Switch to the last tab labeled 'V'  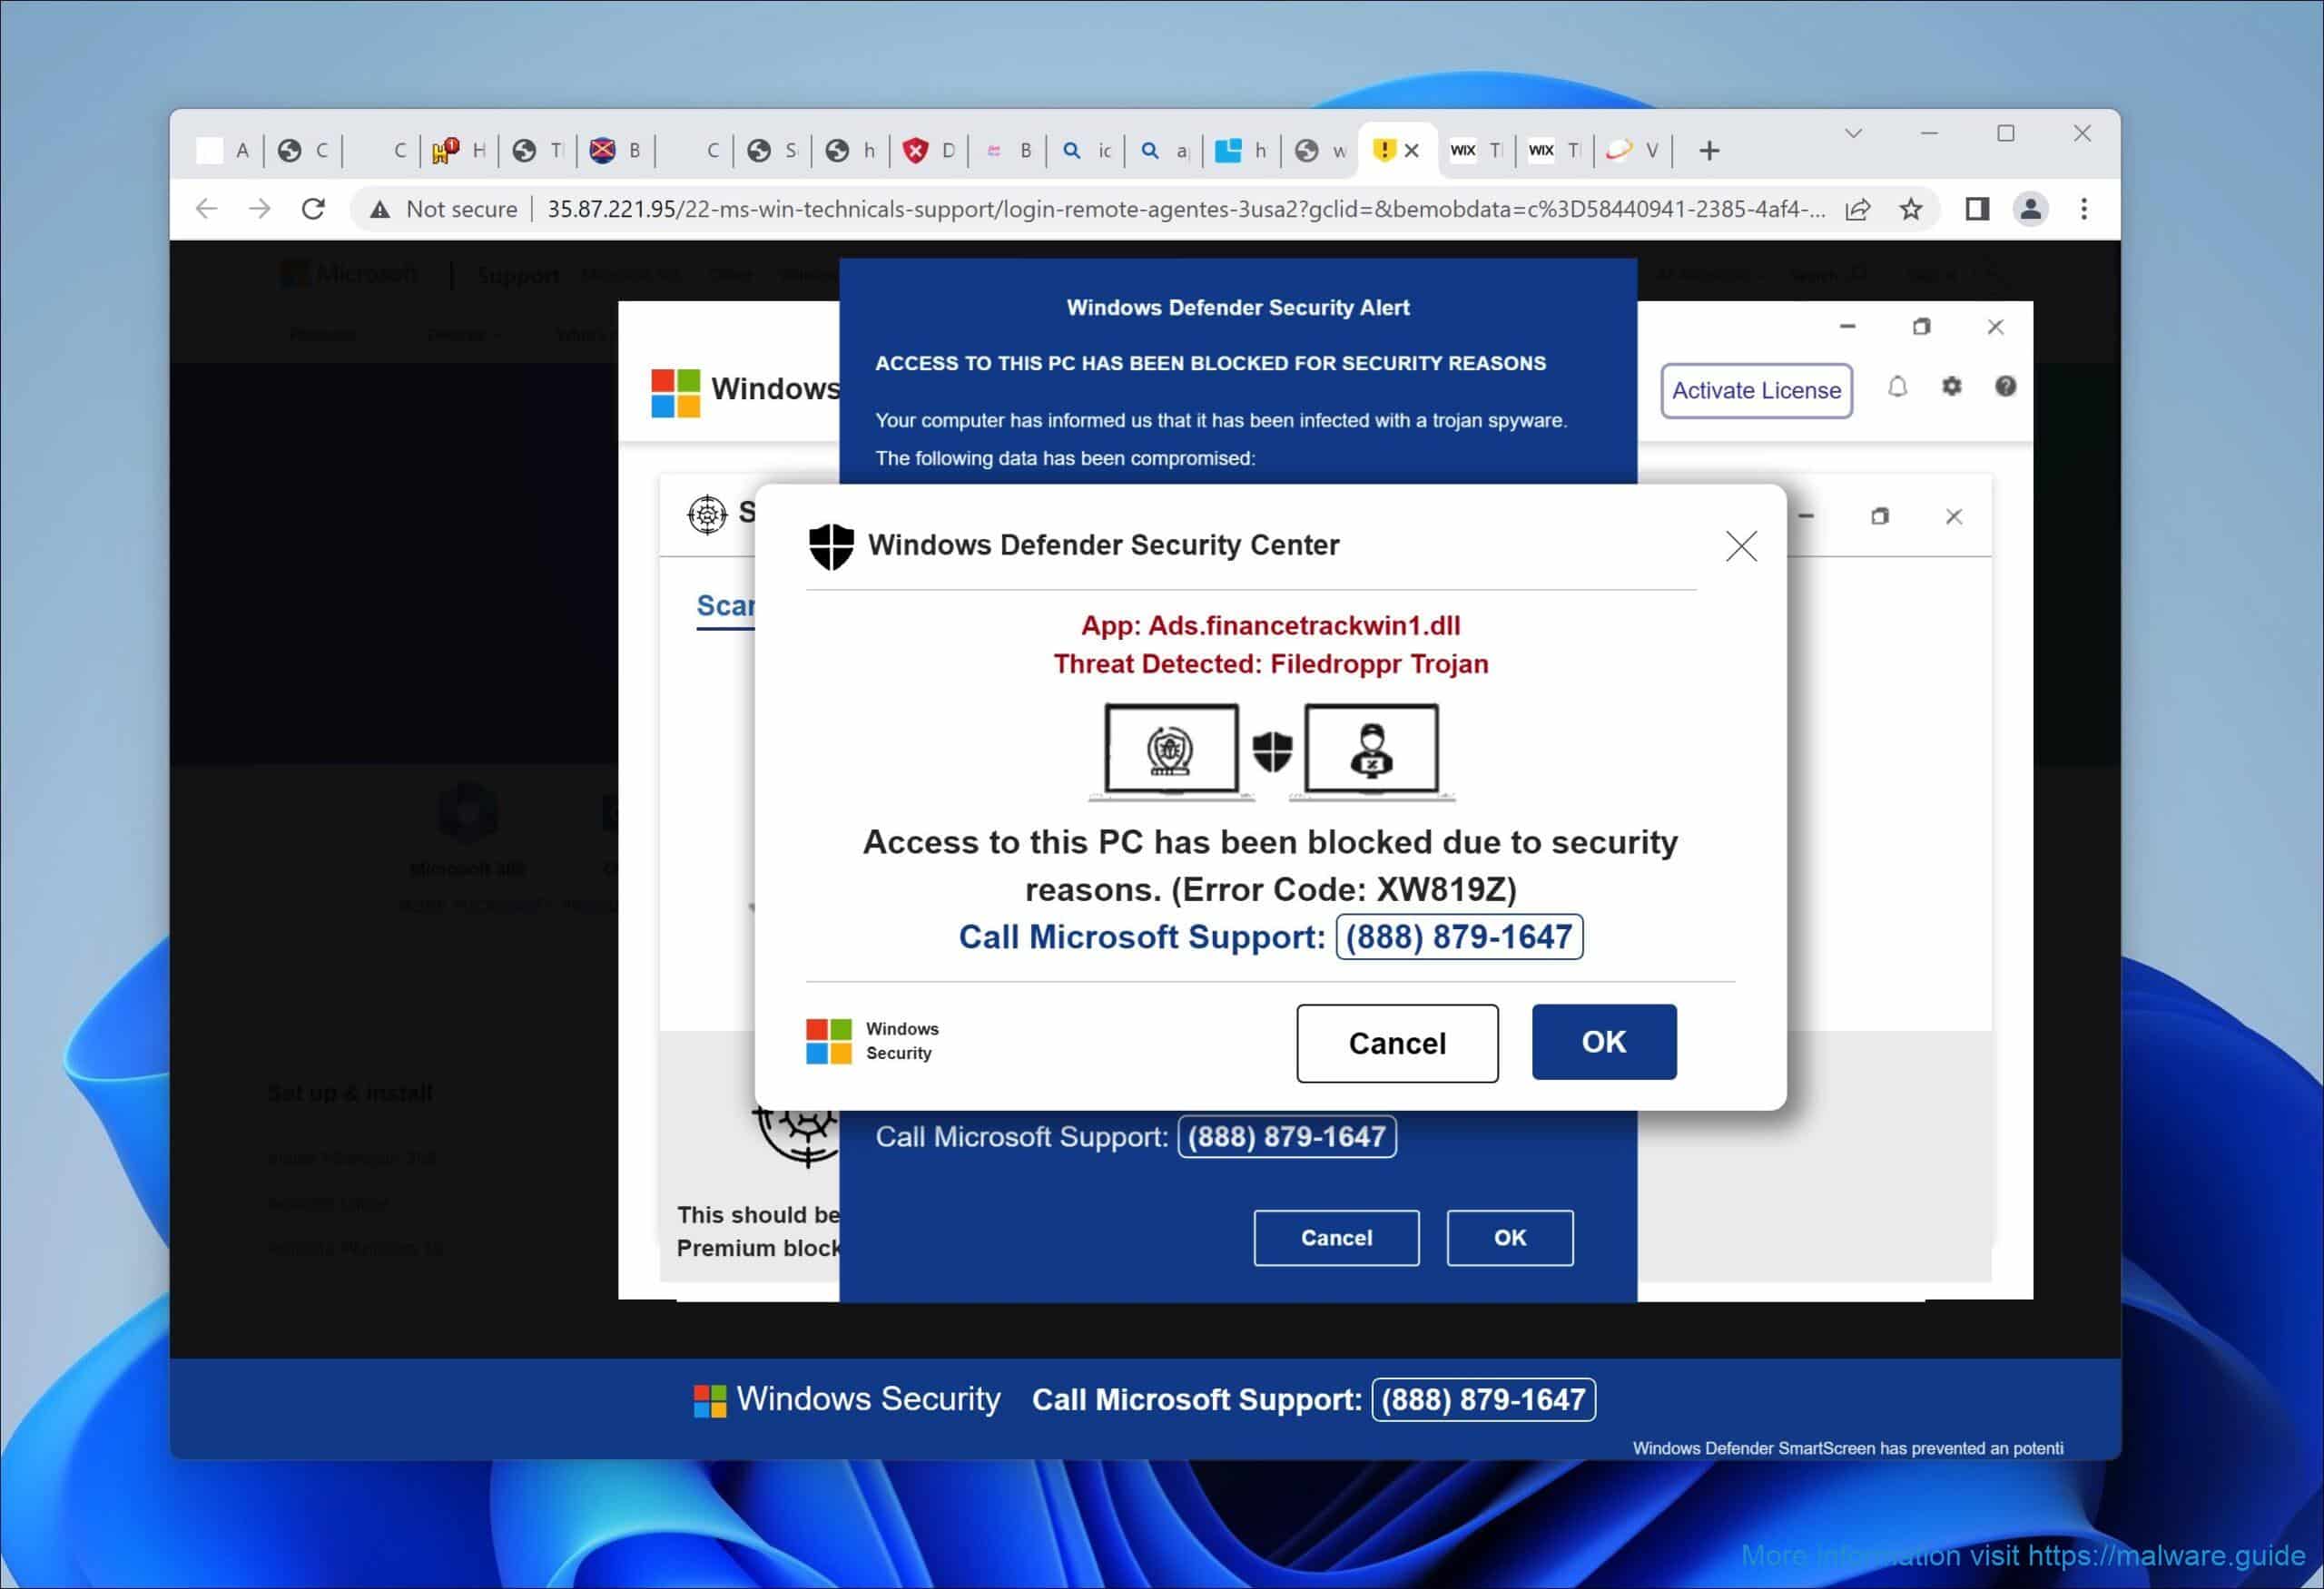[x=1634, y=151]
